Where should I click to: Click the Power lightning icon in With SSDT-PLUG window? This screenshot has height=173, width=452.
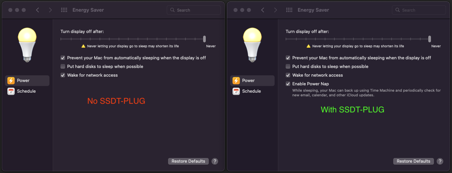tap(236, 81)
